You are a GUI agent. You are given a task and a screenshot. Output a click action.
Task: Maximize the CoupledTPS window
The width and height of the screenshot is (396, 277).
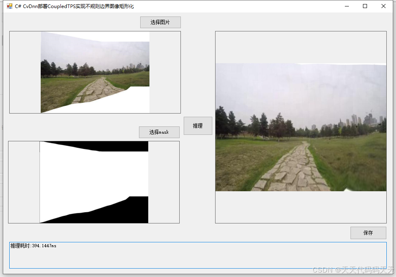coord(365,6)
